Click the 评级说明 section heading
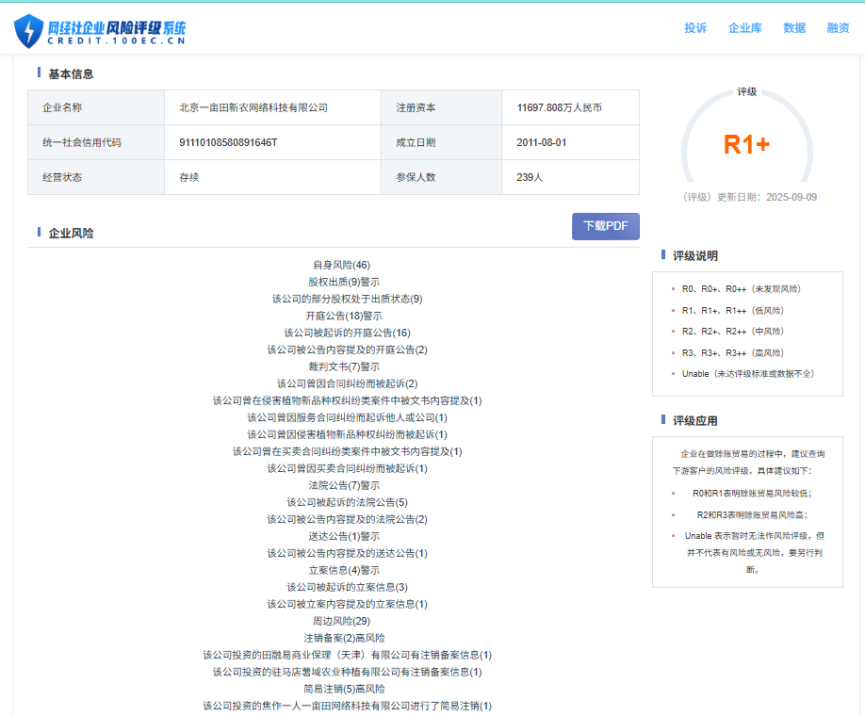865x716 pixels. pyautogui.click(x=695, y=256)
